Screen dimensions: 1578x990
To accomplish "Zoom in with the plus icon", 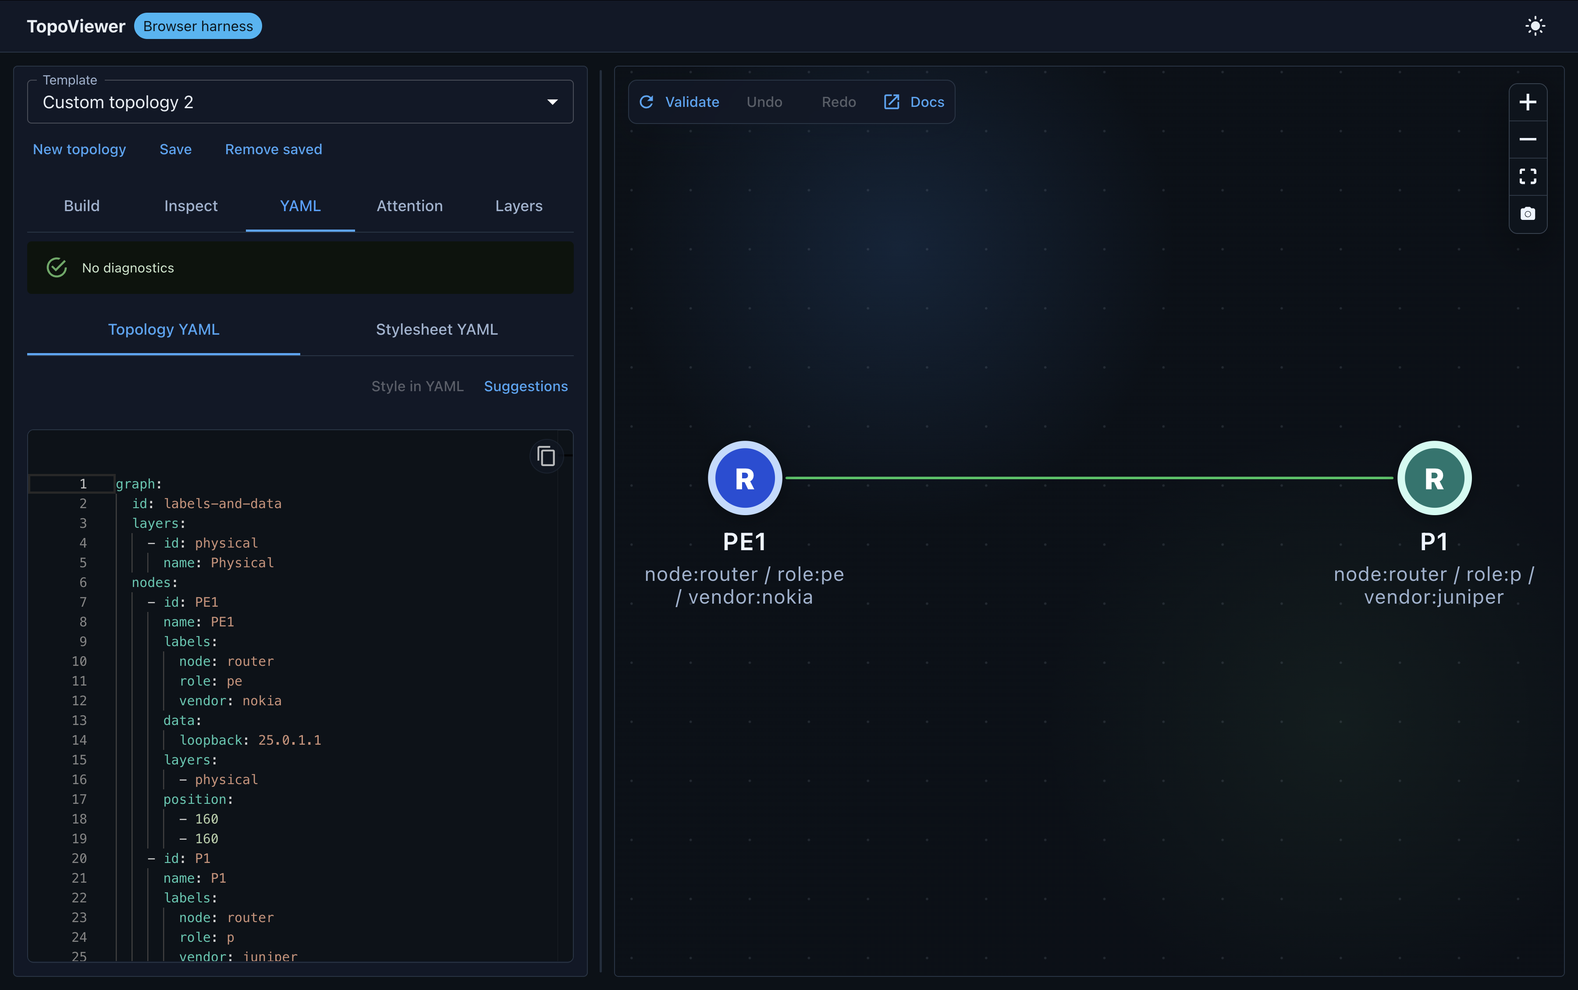I will click(x=1528, y=102).
